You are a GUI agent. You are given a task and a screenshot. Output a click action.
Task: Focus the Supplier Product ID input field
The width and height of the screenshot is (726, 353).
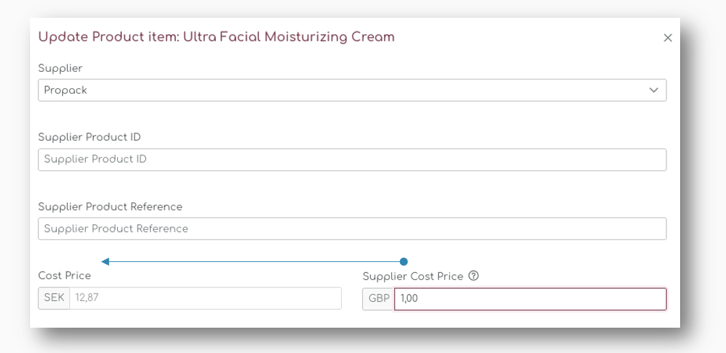pos(352,159)
